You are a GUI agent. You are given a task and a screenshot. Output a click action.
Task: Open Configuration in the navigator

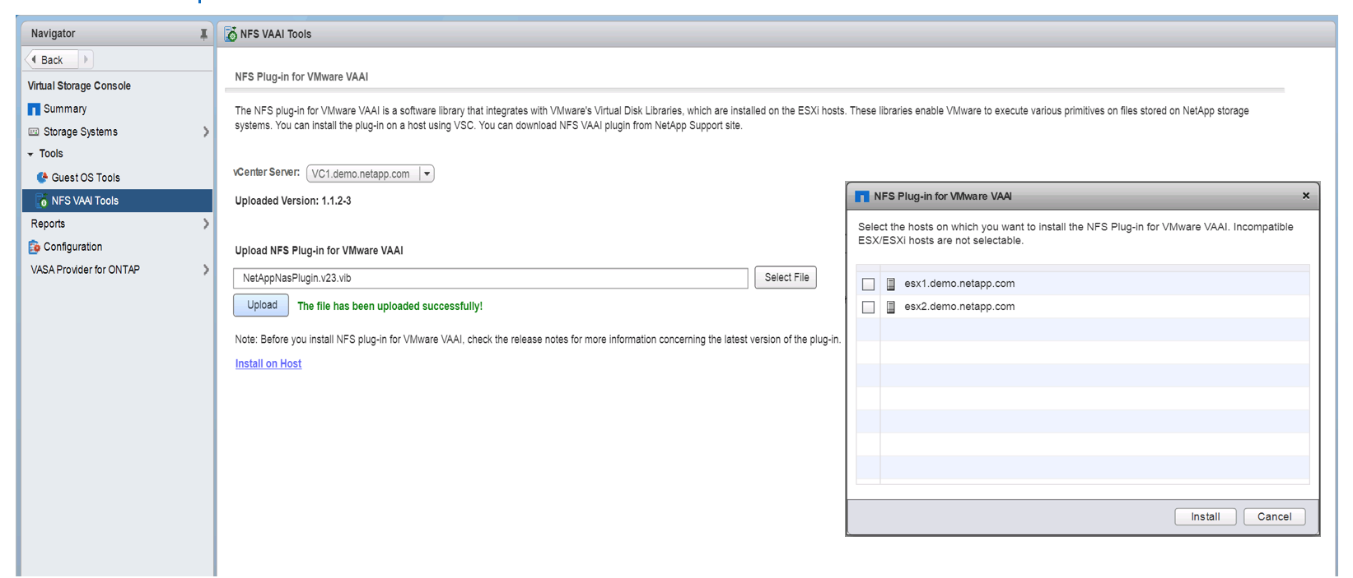tap(73, 247)
